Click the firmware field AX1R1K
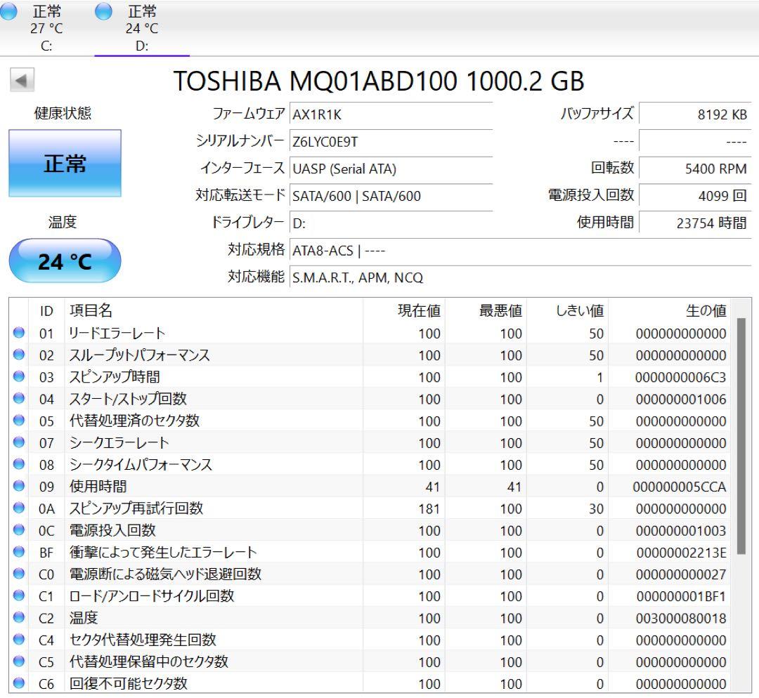 391,114
